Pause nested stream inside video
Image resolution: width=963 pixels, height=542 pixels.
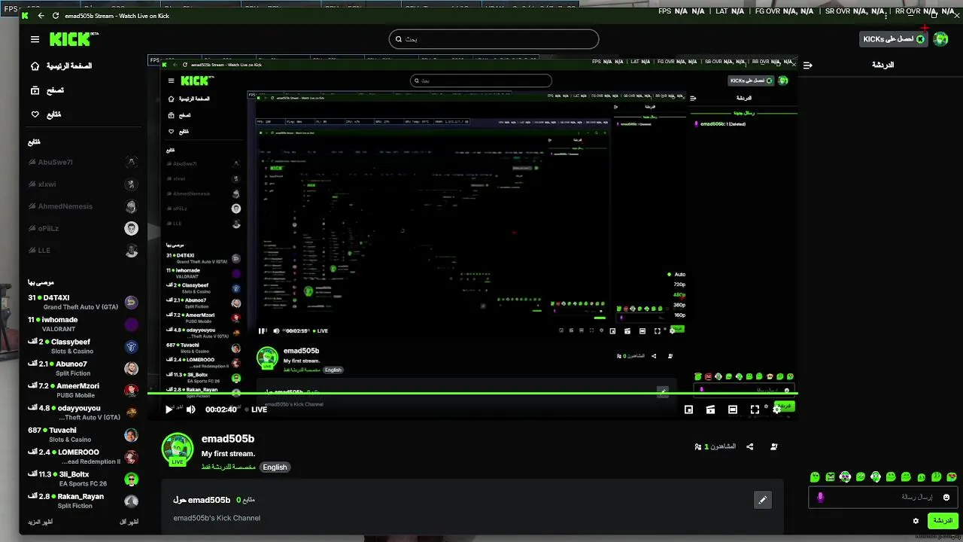[262, 330]
